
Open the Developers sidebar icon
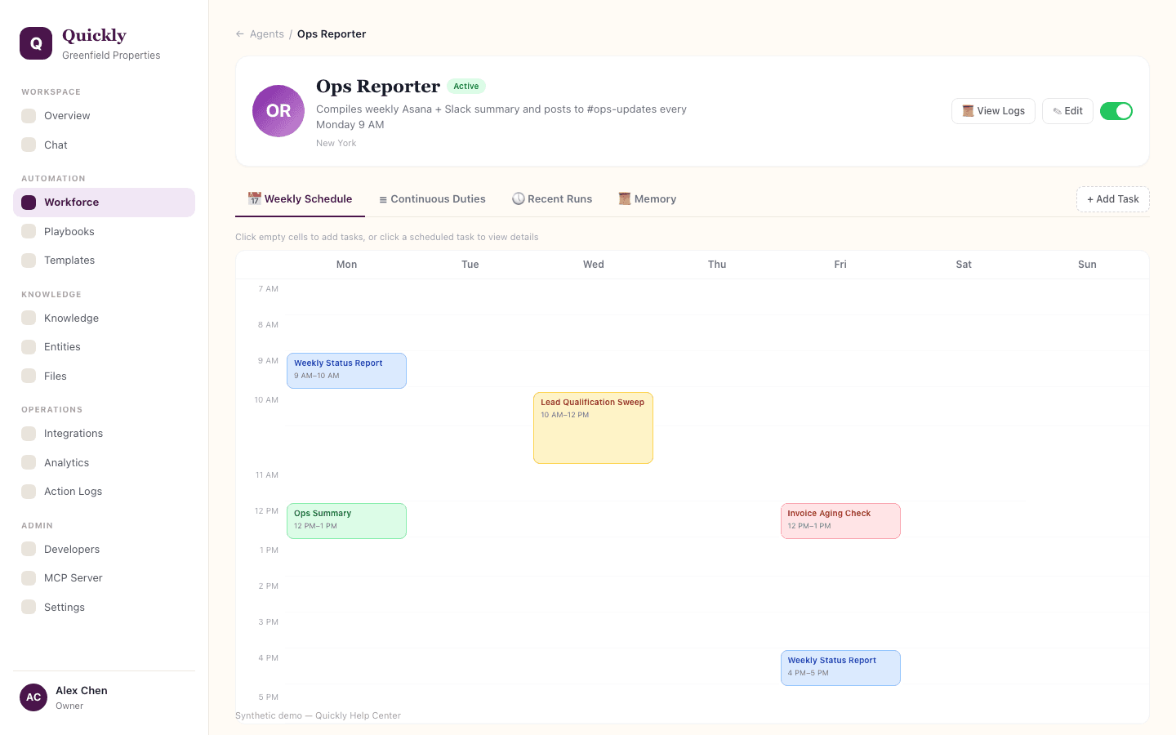tap(29, 549)
